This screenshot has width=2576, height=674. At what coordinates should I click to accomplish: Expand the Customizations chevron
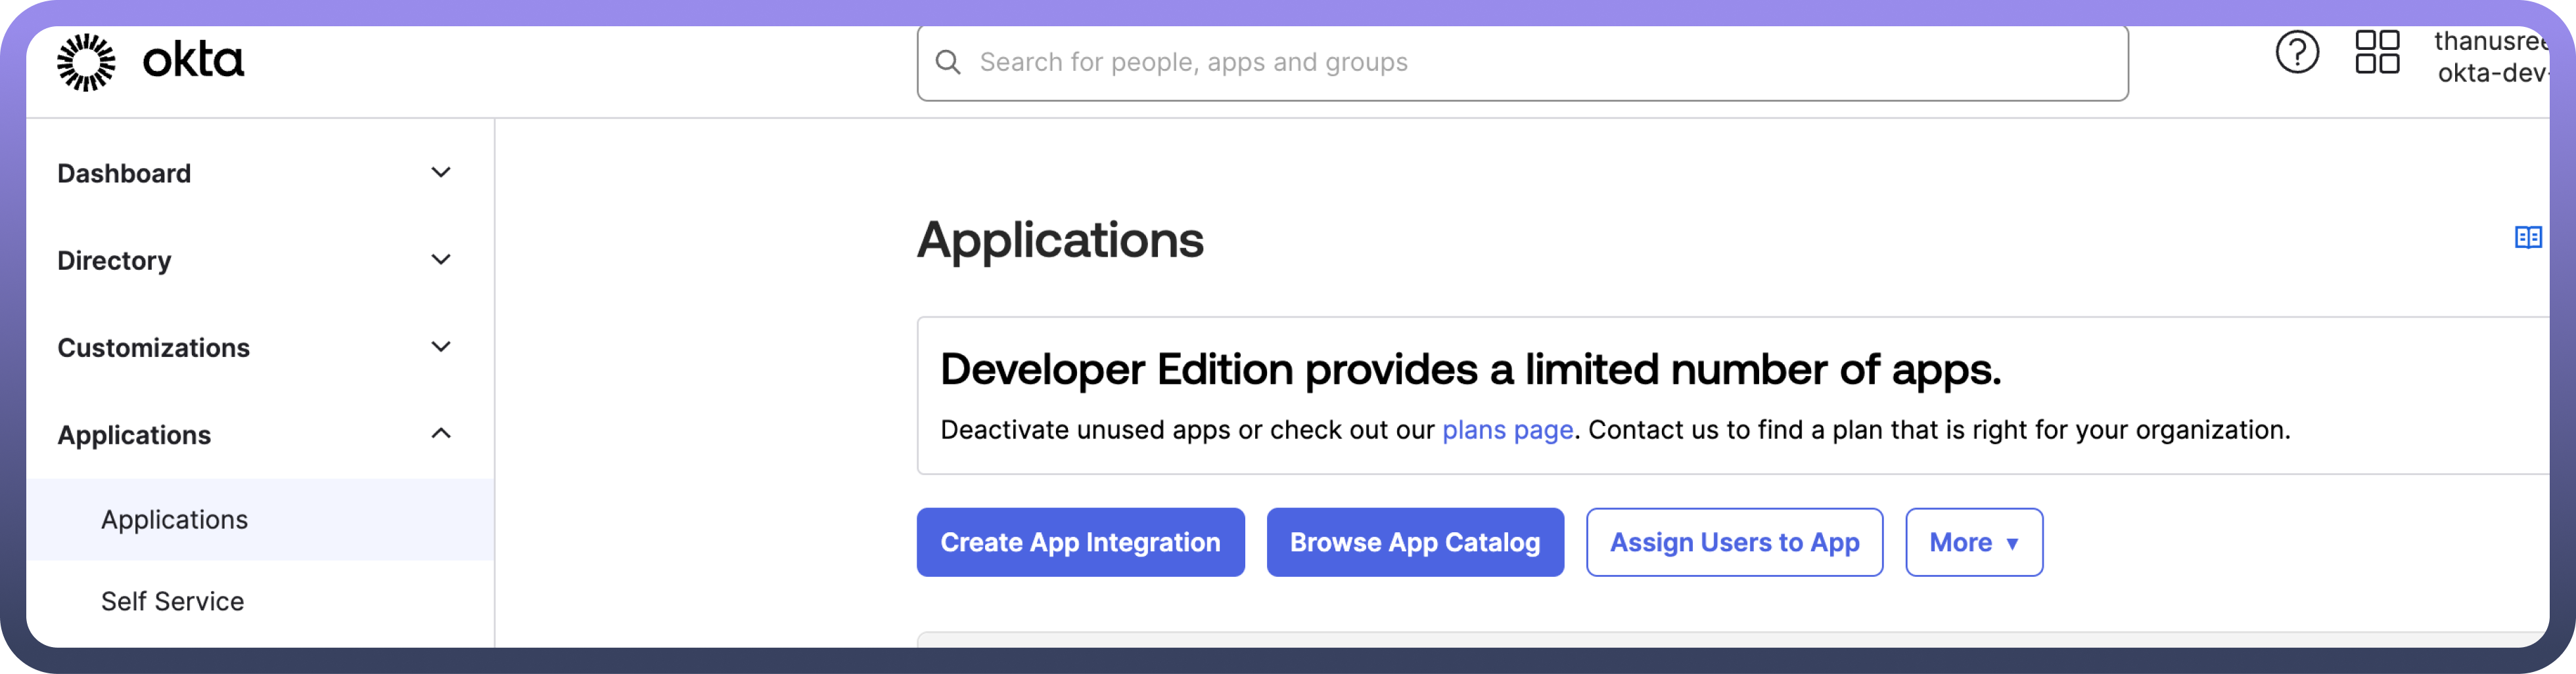pos(440,347)
